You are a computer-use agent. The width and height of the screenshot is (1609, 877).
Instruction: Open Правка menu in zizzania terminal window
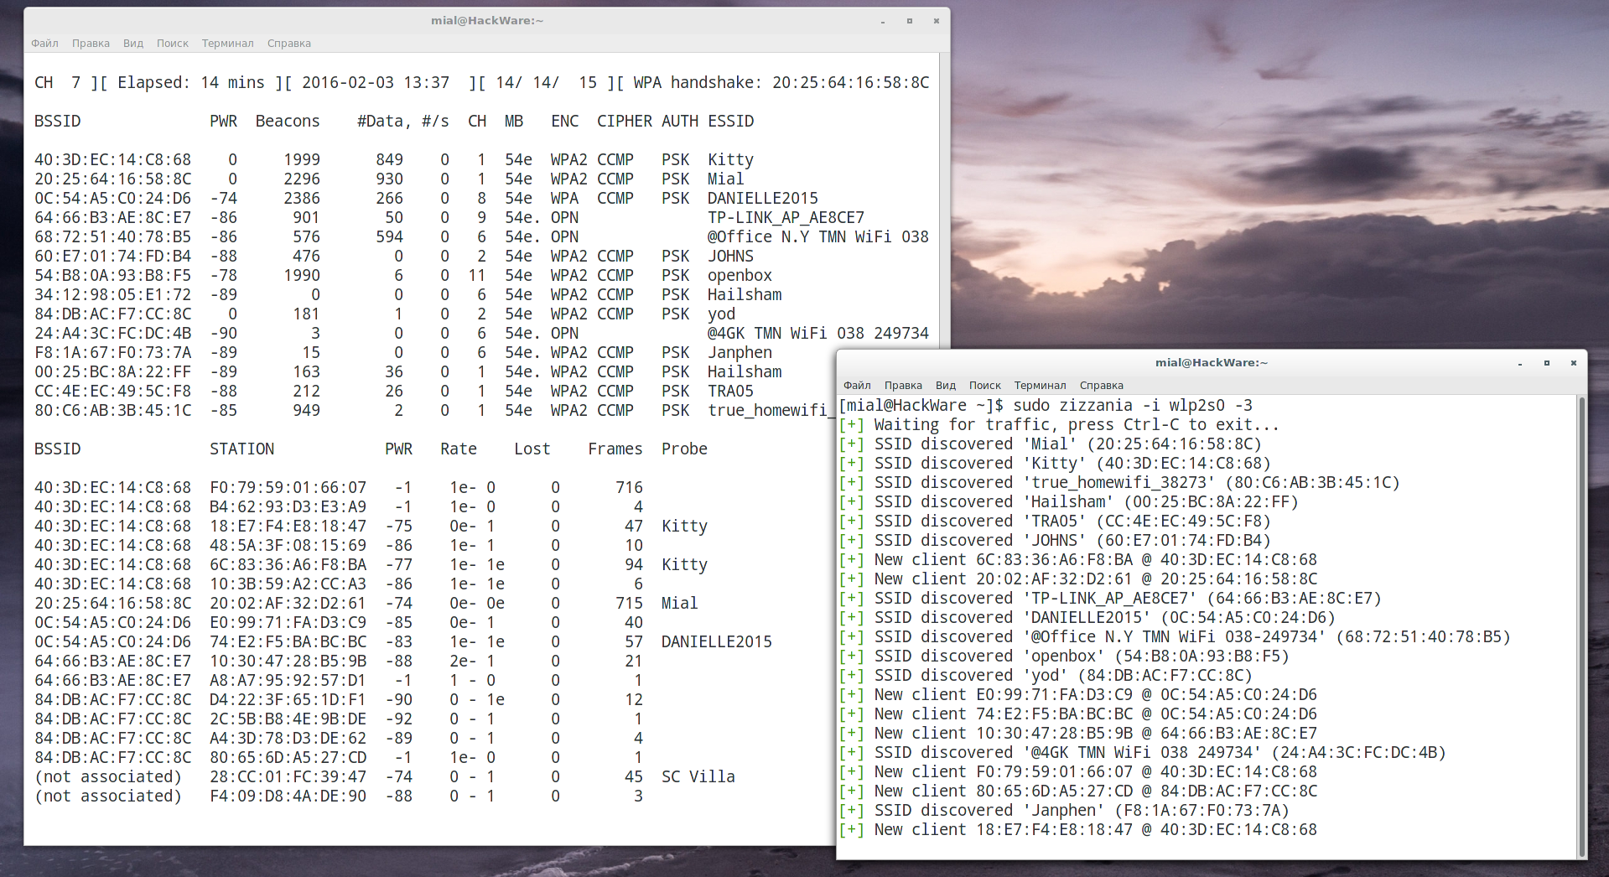click(903, 386)
